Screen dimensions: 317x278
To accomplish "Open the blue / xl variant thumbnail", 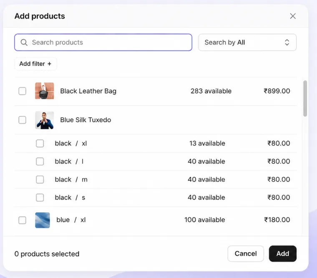I will pos(43,220).
